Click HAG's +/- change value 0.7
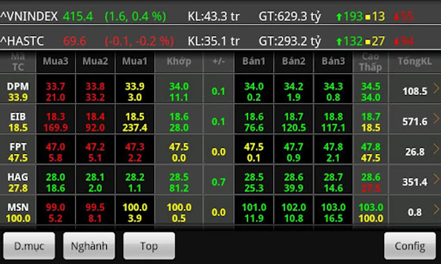This screenshot has height=264, width=441. click(219, 182)
